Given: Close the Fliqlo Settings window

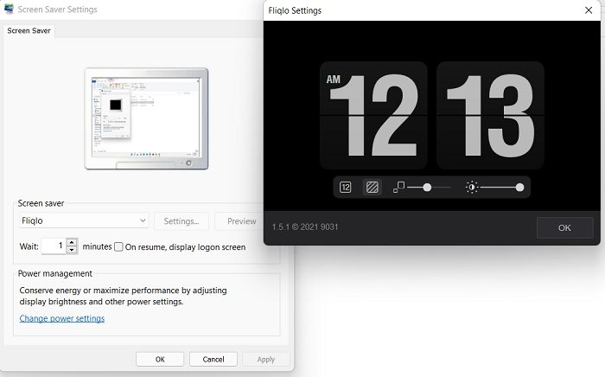Looking at the screenshot, I should pos(589,10).
